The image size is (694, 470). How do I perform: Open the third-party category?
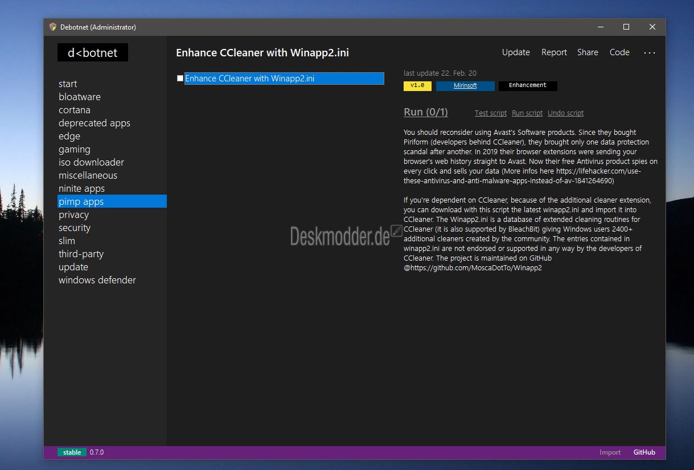pyautogui.click(x=81, y=254)
